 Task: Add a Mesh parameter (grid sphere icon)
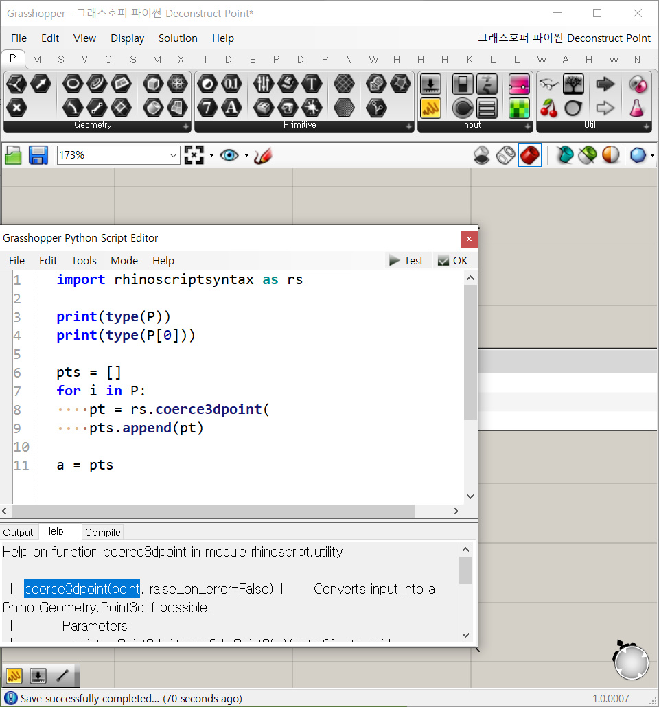177,84
